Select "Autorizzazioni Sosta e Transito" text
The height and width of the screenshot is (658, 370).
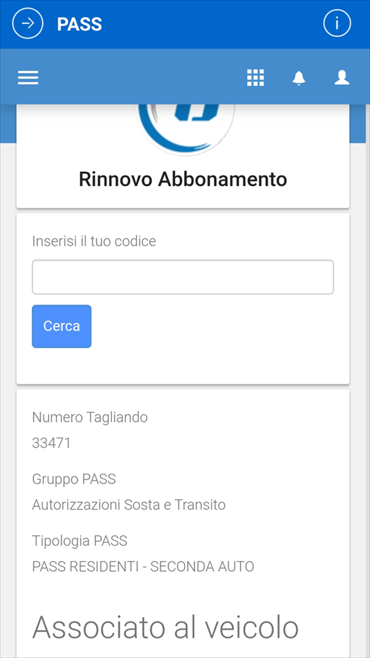pyautogui.click(x=129, y=505)
